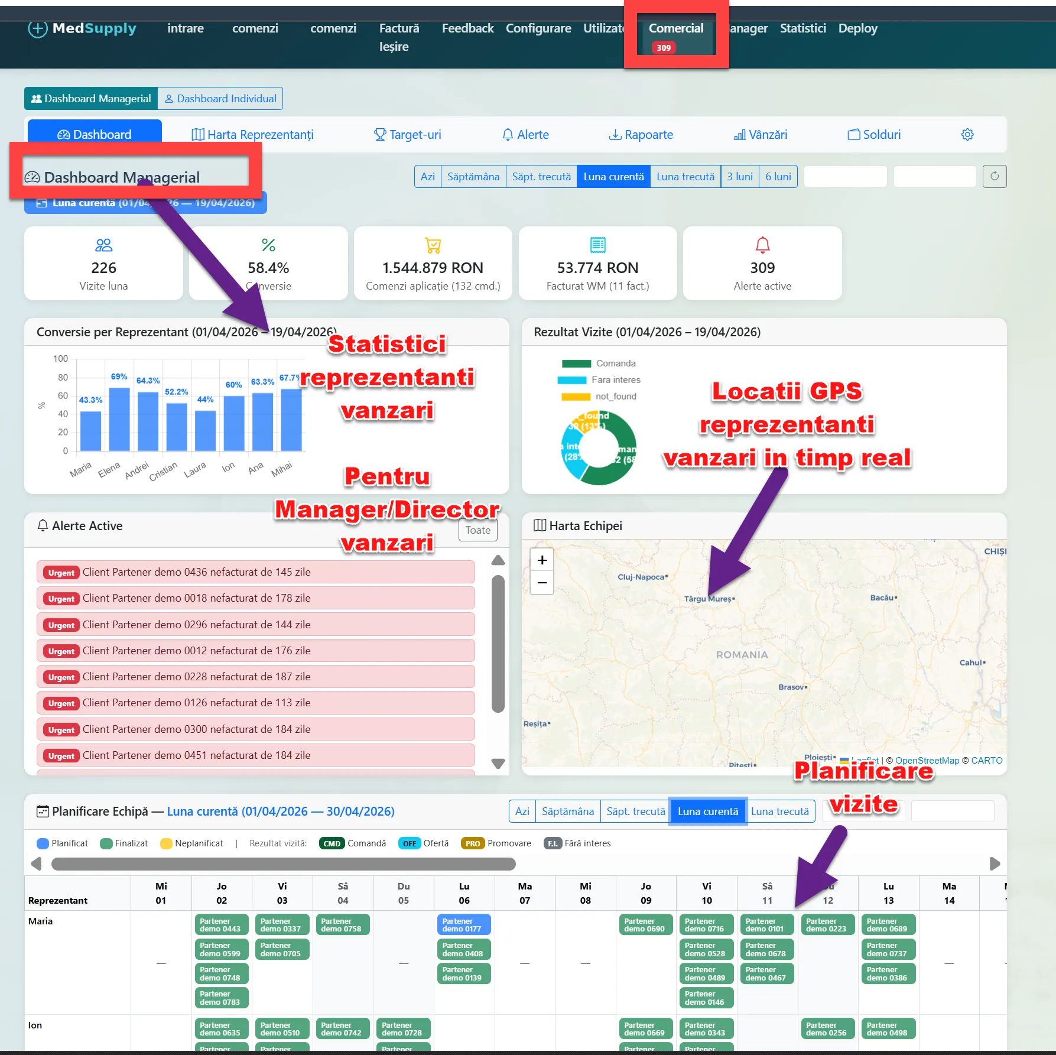The width and height of the screenshot is (1056, 1055).
Task: Open the Deploy menu item
Action: click(858, 28)
